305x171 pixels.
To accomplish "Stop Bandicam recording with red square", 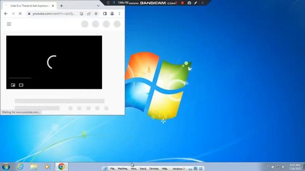I will [182, 3].
